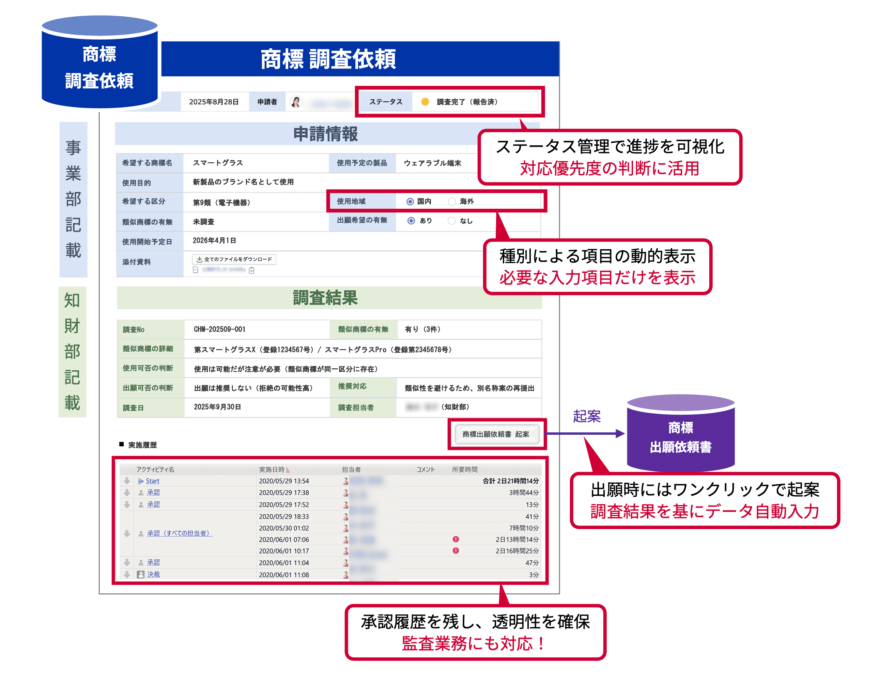Select the 海外 usage region radio
Image resolution: width=879 pixels, height=674 pixels.
tap(452, 202)
